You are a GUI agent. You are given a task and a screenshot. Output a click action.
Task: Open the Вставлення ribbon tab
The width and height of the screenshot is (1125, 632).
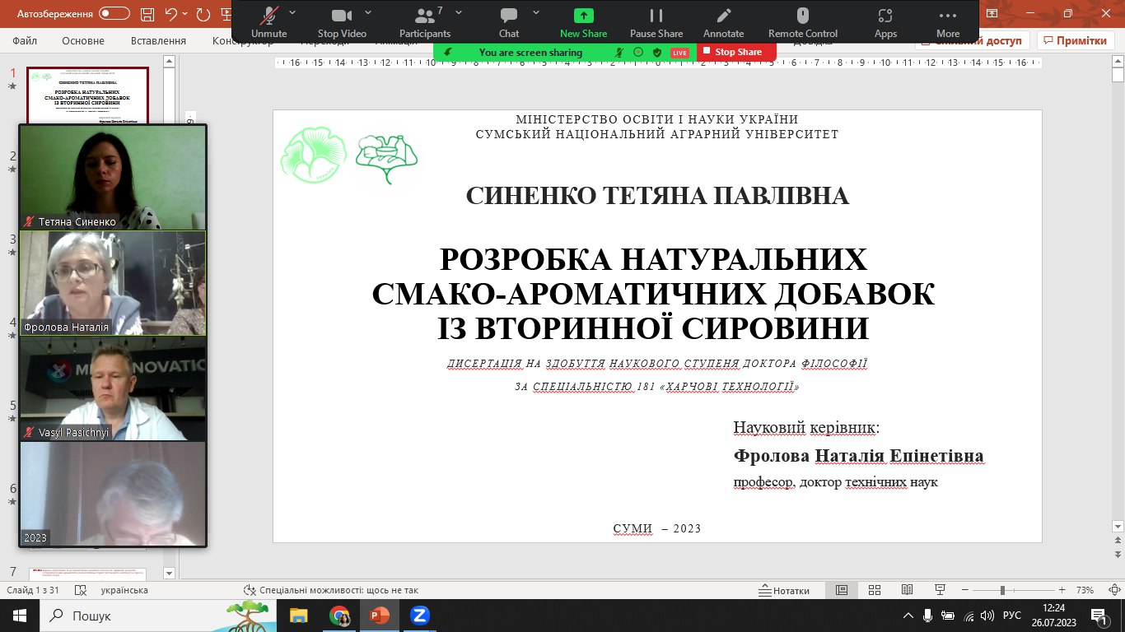(158, 41)
